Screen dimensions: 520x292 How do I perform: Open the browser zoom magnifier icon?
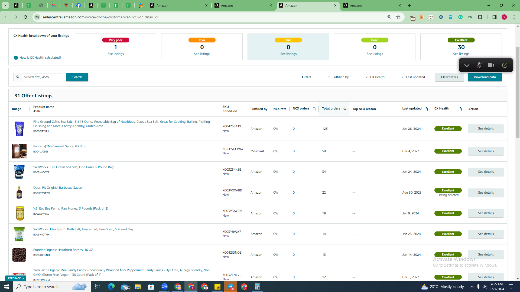pos(389,17)
